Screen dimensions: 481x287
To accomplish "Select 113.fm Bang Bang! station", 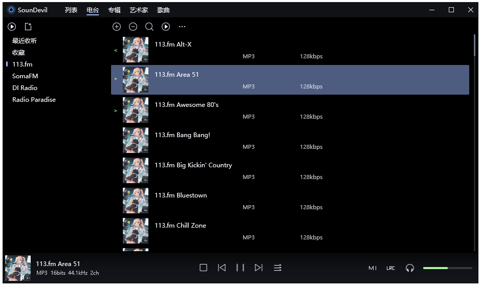I will (290, 140).
